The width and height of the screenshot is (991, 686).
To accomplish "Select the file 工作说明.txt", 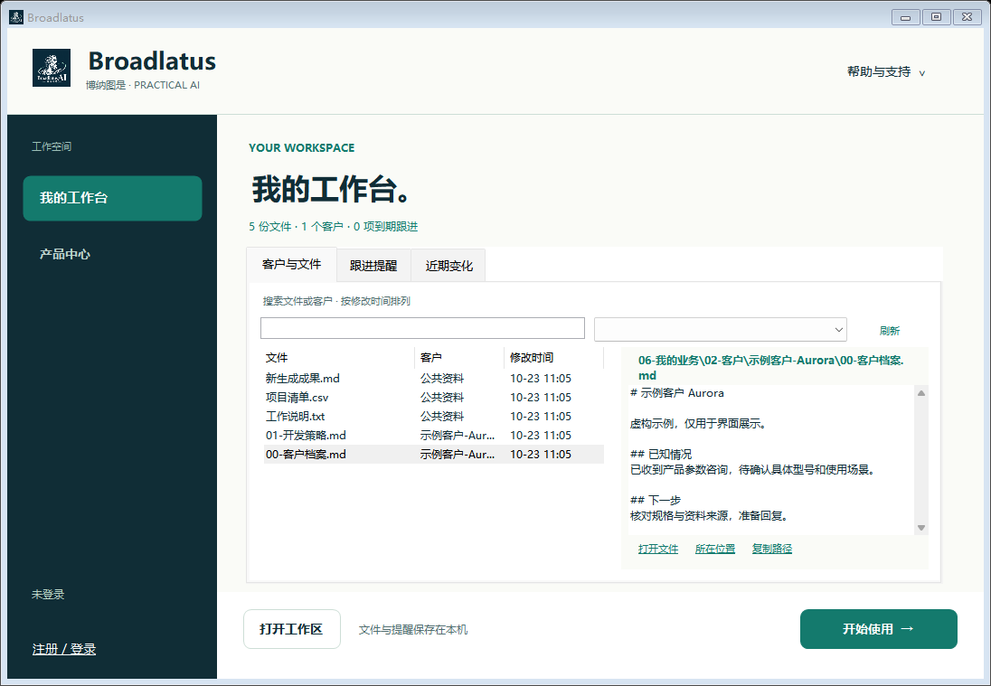I will pyautogui.click(x=295, y=417).
